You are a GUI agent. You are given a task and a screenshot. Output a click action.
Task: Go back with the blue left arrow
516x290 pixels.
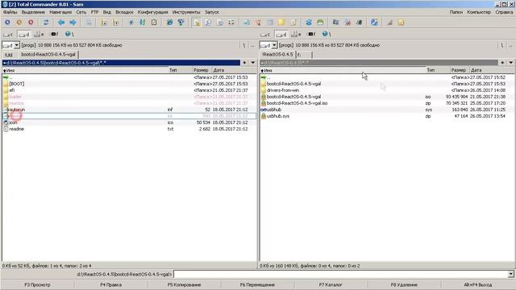(61, 23)
